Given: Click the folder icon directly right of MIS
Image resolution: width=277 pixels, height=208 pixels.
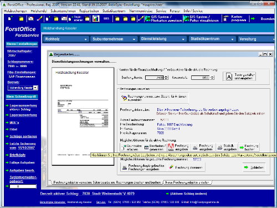Looking at the screenshot, I should tap(117, 19).
